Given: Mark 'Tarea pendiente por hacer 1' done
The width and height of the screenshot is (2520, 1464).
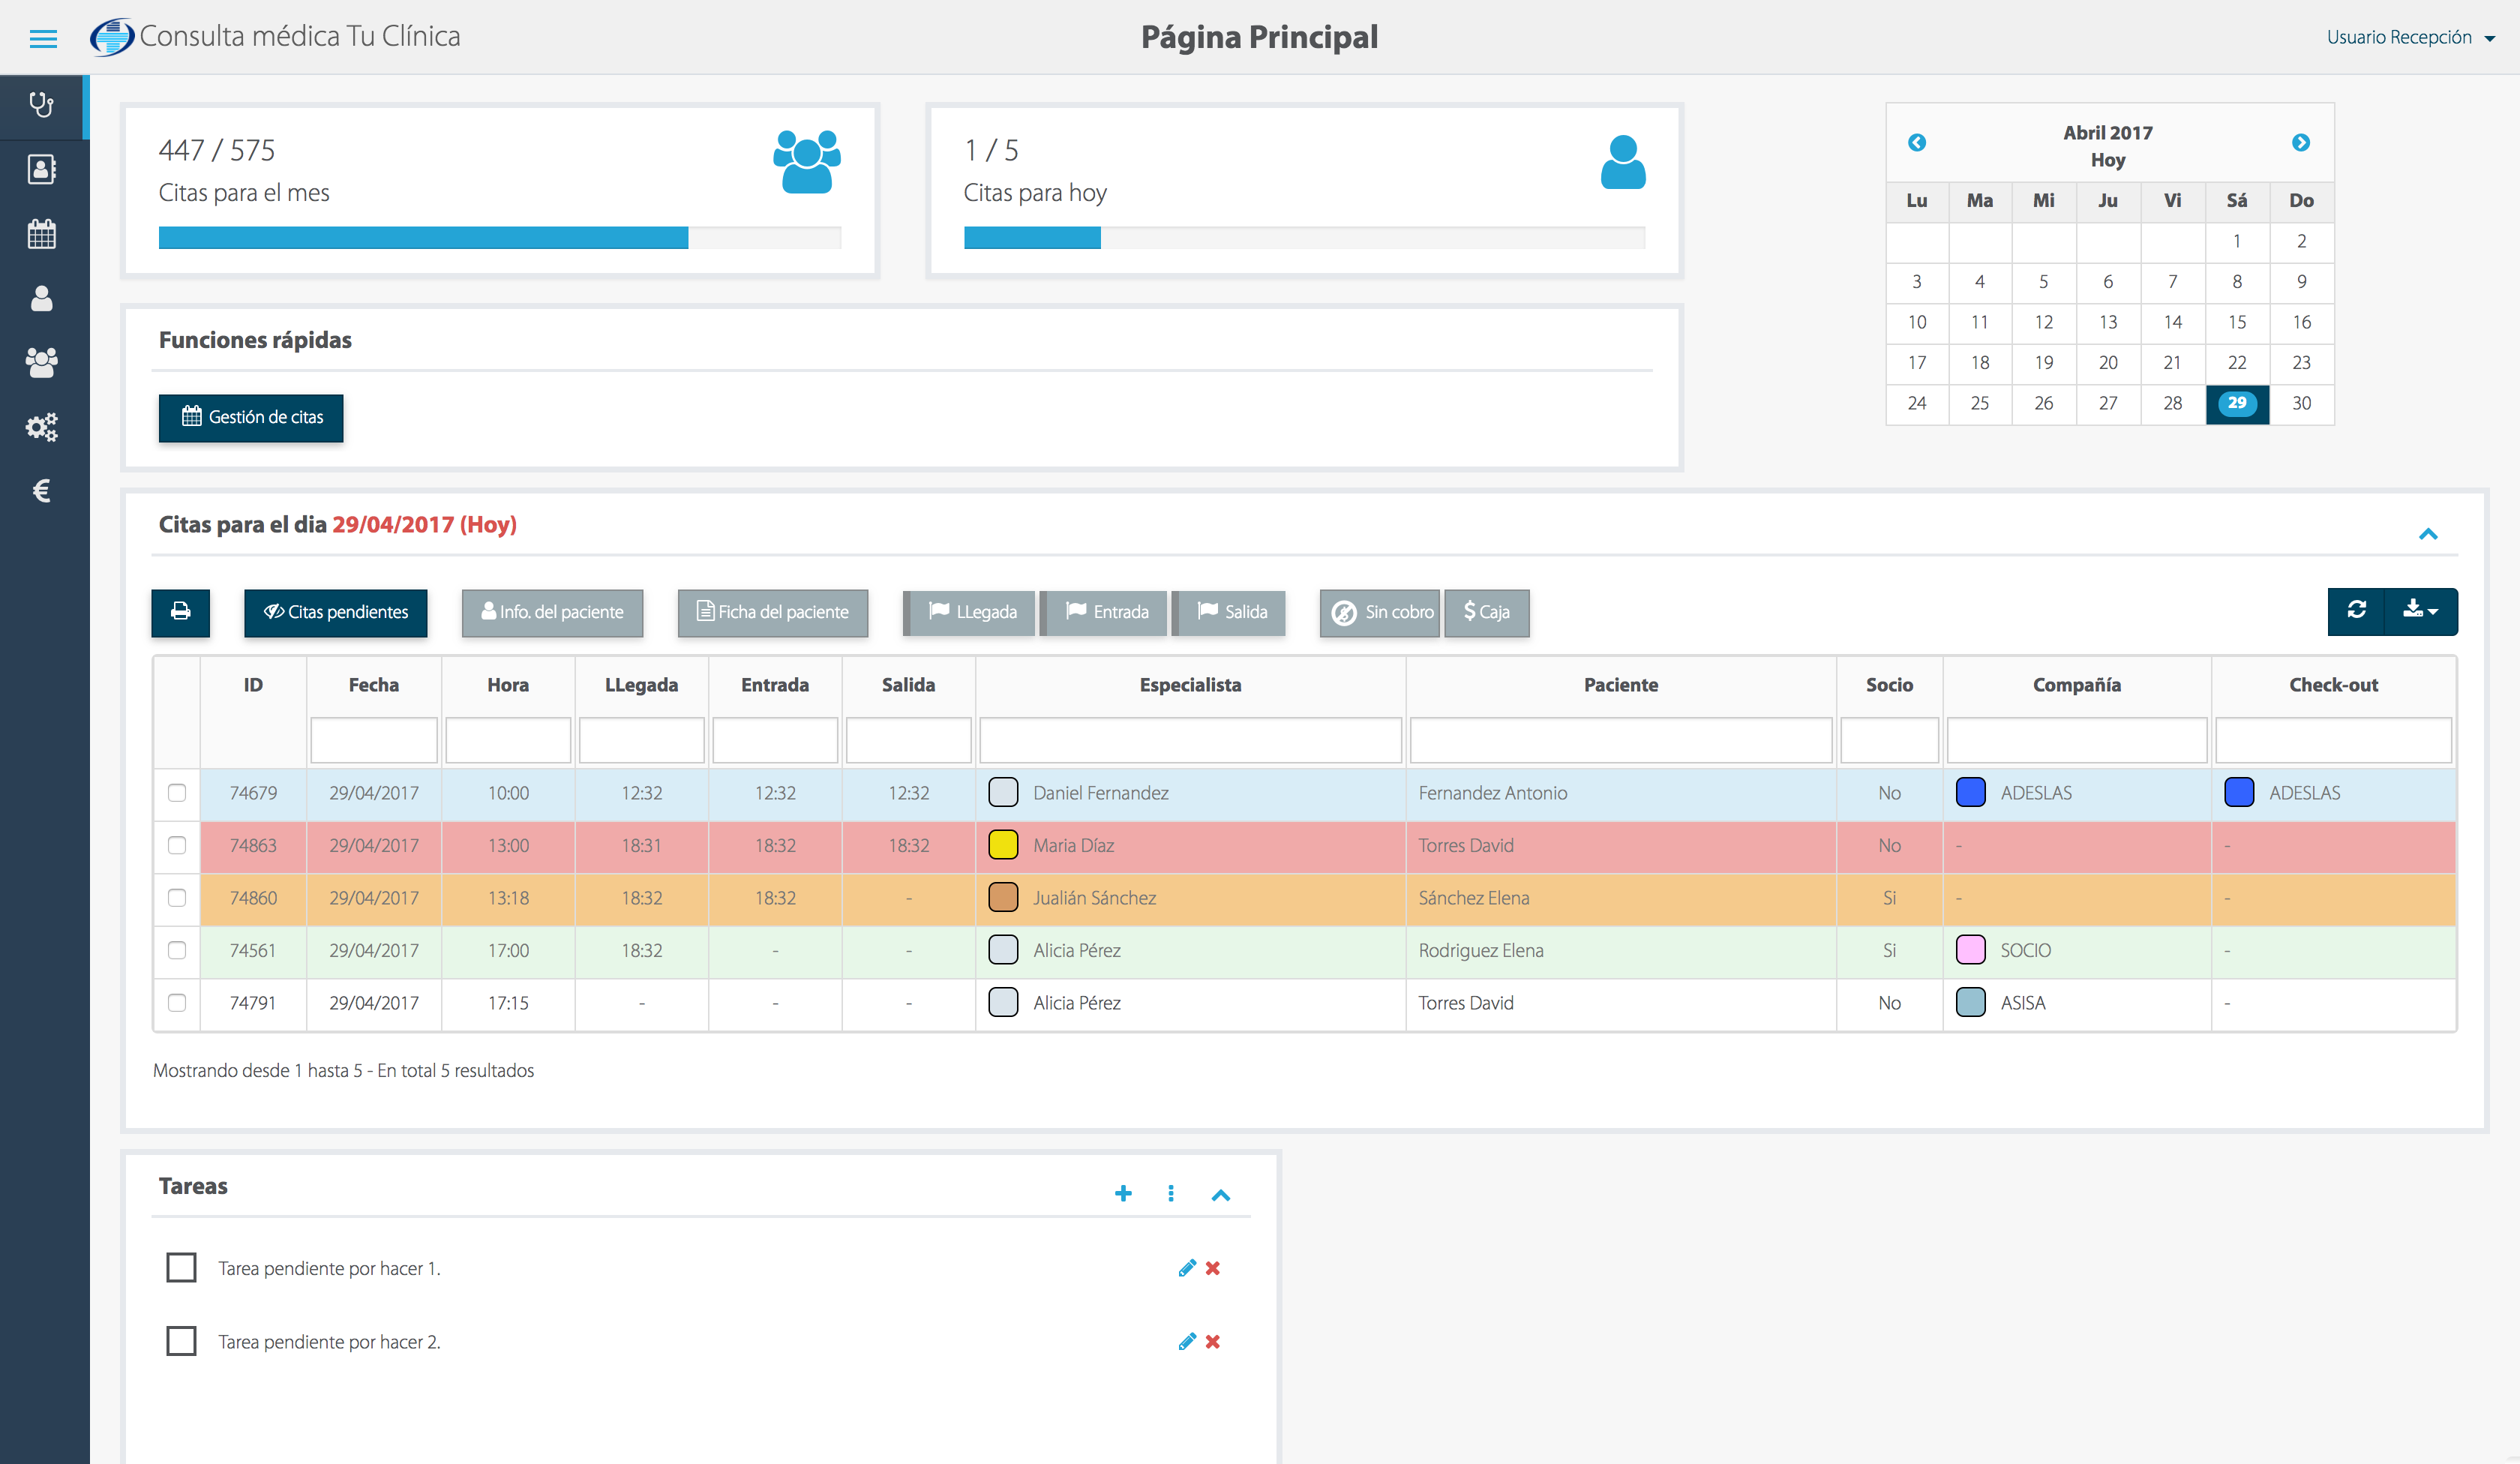Looking at the screenshot, I should coord(181,1267).
